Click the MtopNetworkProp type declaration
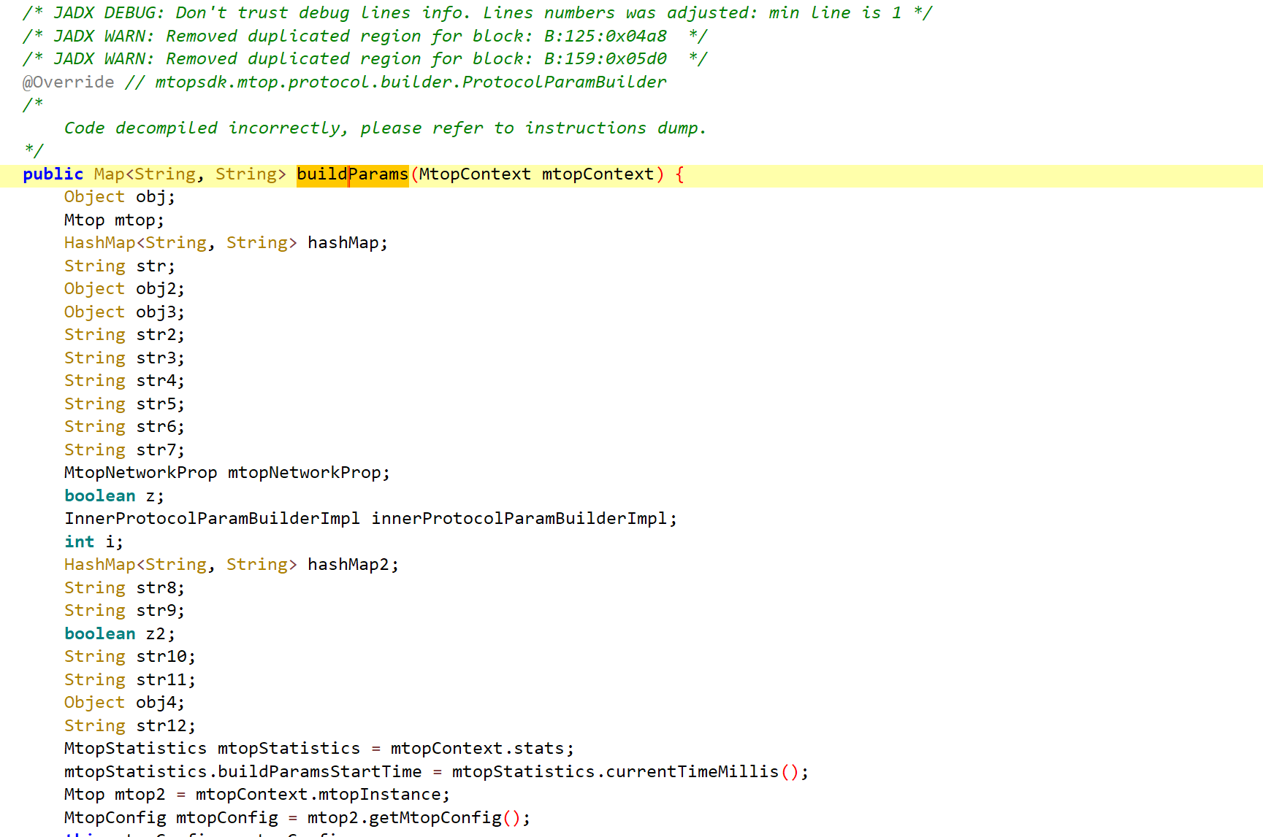 tap(140, 473)
